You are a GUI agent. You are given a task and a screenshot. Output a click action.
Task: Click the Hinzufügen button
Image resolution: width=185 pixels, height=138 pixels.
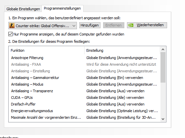pos(90,25)
